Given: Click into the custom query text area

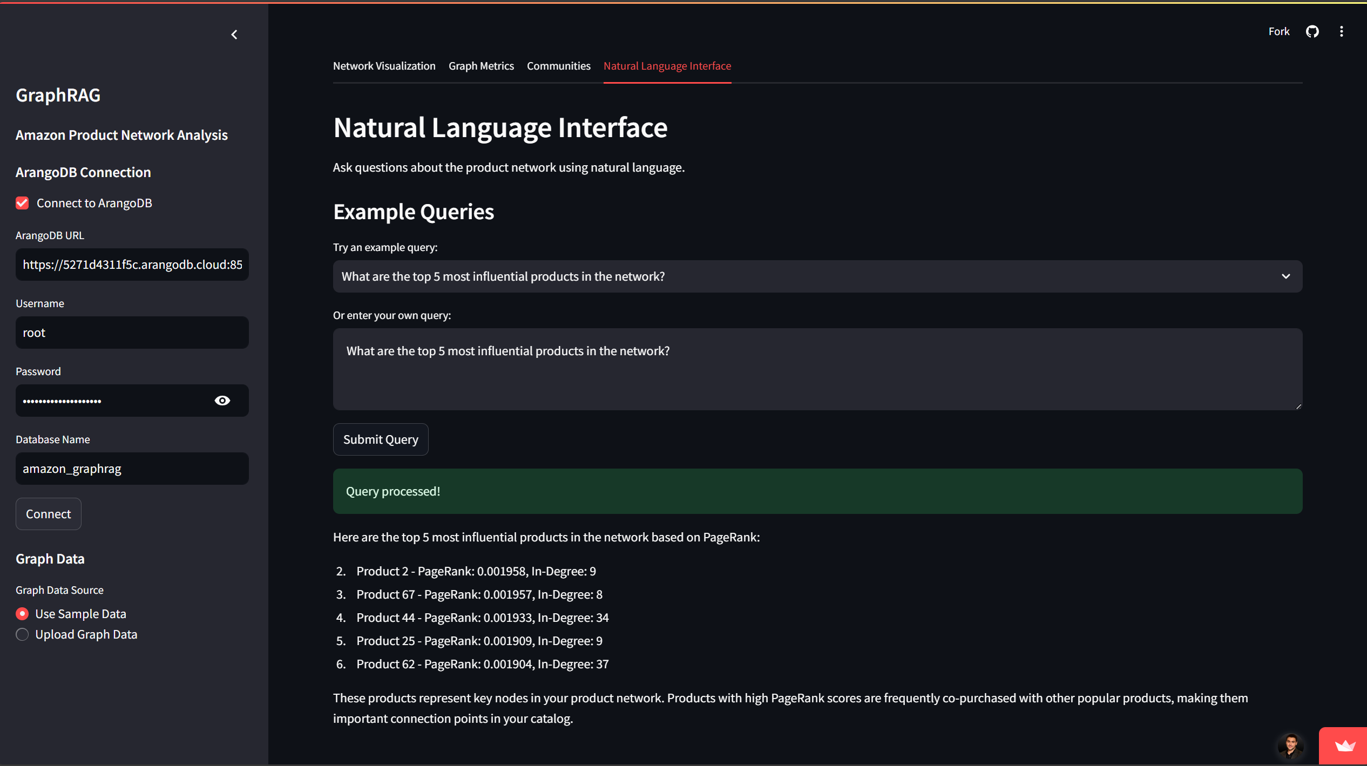Looking at the screenshot, I should pos(817,369).
